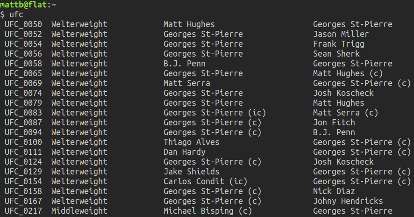Click Jake Shields in the fighter column
Viewport: 414px width, 217px height.
point(191,172)
